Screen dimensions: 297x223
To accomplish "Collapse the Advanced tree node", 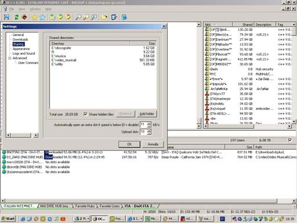I will pyautogui.click(x=10, y=58).
